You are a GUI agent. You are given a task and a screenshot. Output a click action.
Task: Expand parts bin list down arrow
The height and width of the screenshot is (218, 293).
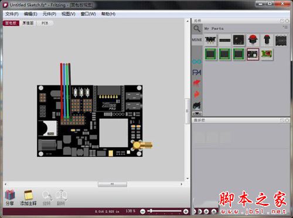click(x=197, y=114)
